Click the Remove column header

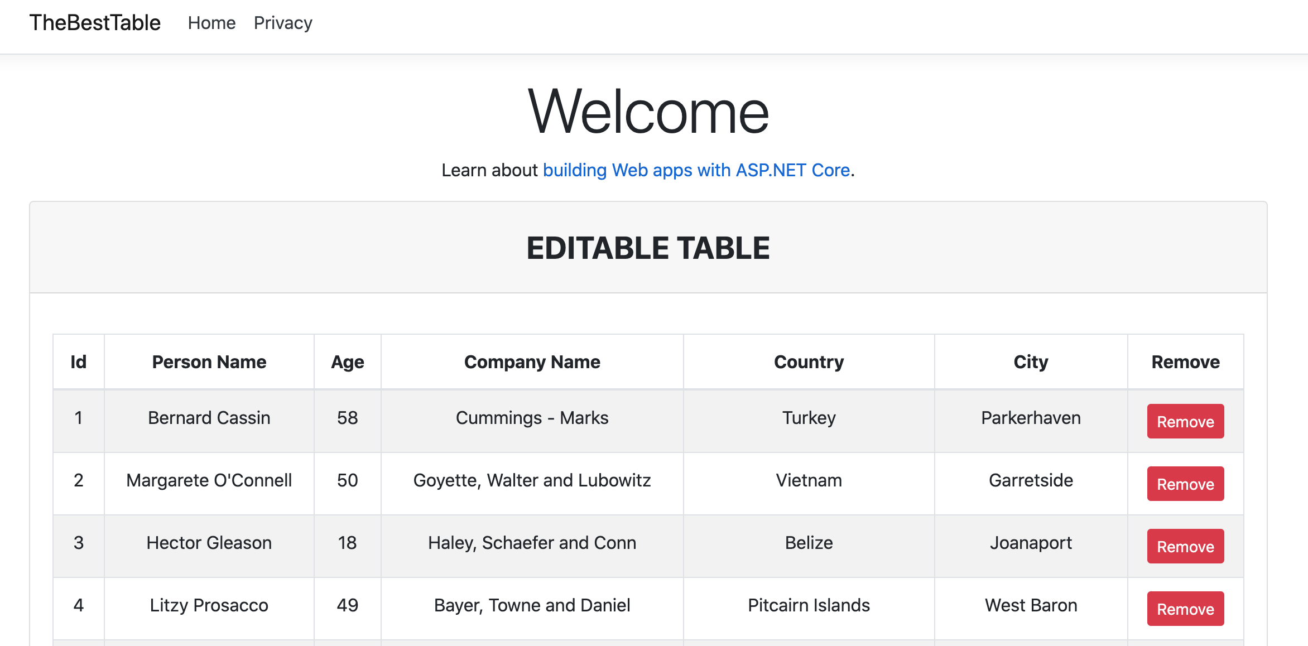1186,362
